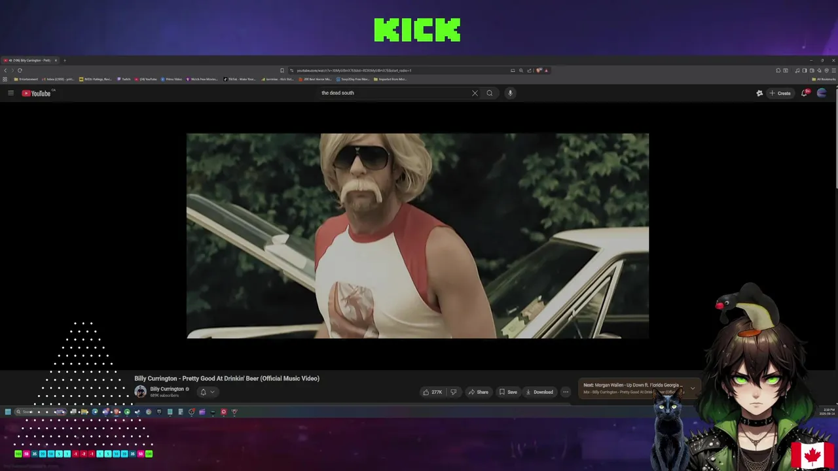
Task: Select the Billy Currington browser tab
Action: (30, 60)
